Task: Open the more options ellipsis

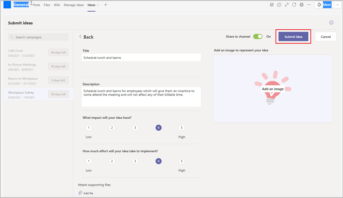Action: (309, 5)
